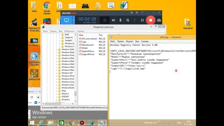
Task: Open Google Chrome desktop shortcut
Action: [47, 8]
